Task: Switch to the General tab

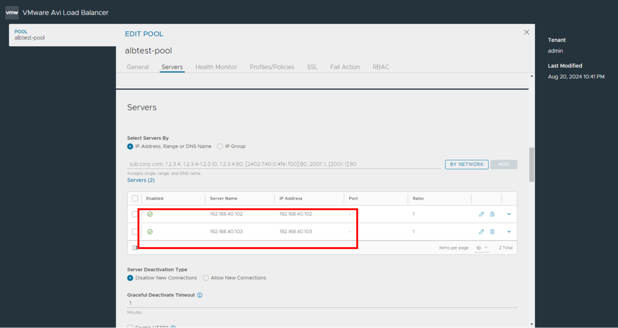Action: pyautogui.click(x=138, y=67)
